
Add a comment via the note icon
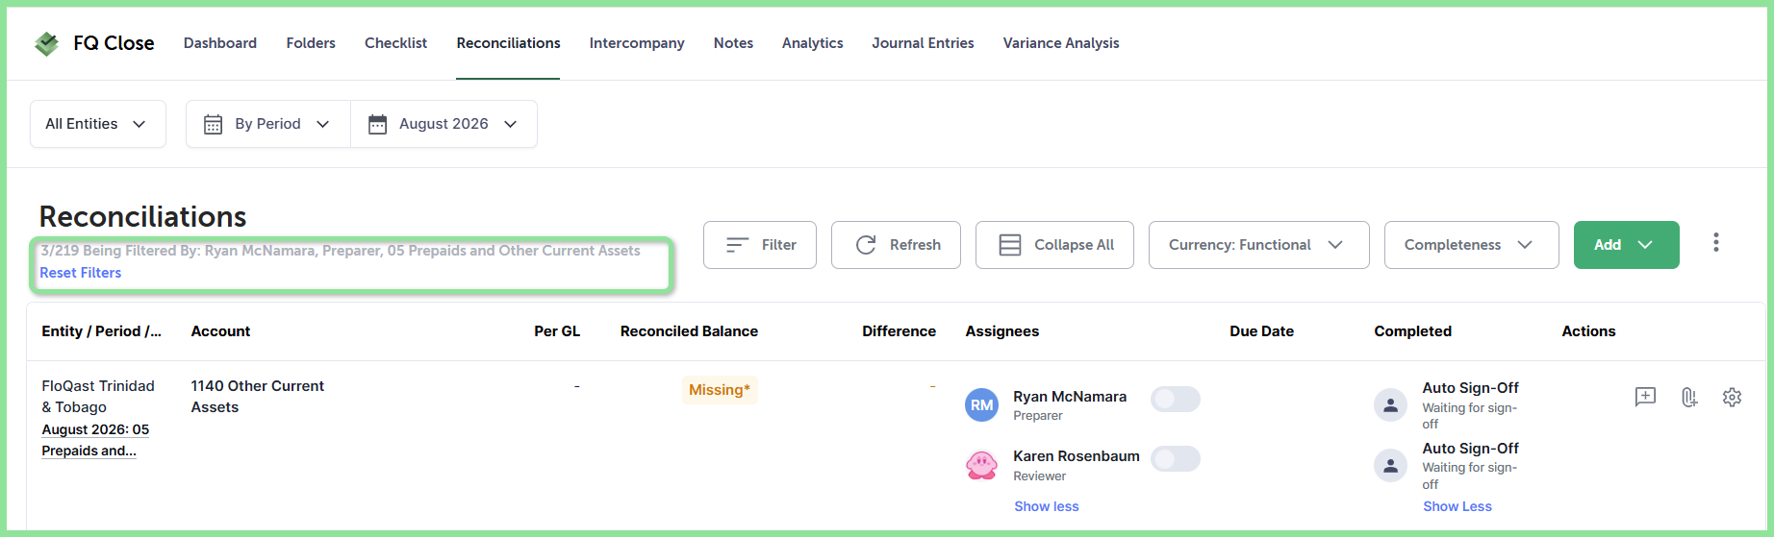tap(1645, 397)
